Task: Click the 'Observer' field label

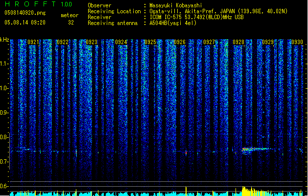Action: tap(99, 5)
